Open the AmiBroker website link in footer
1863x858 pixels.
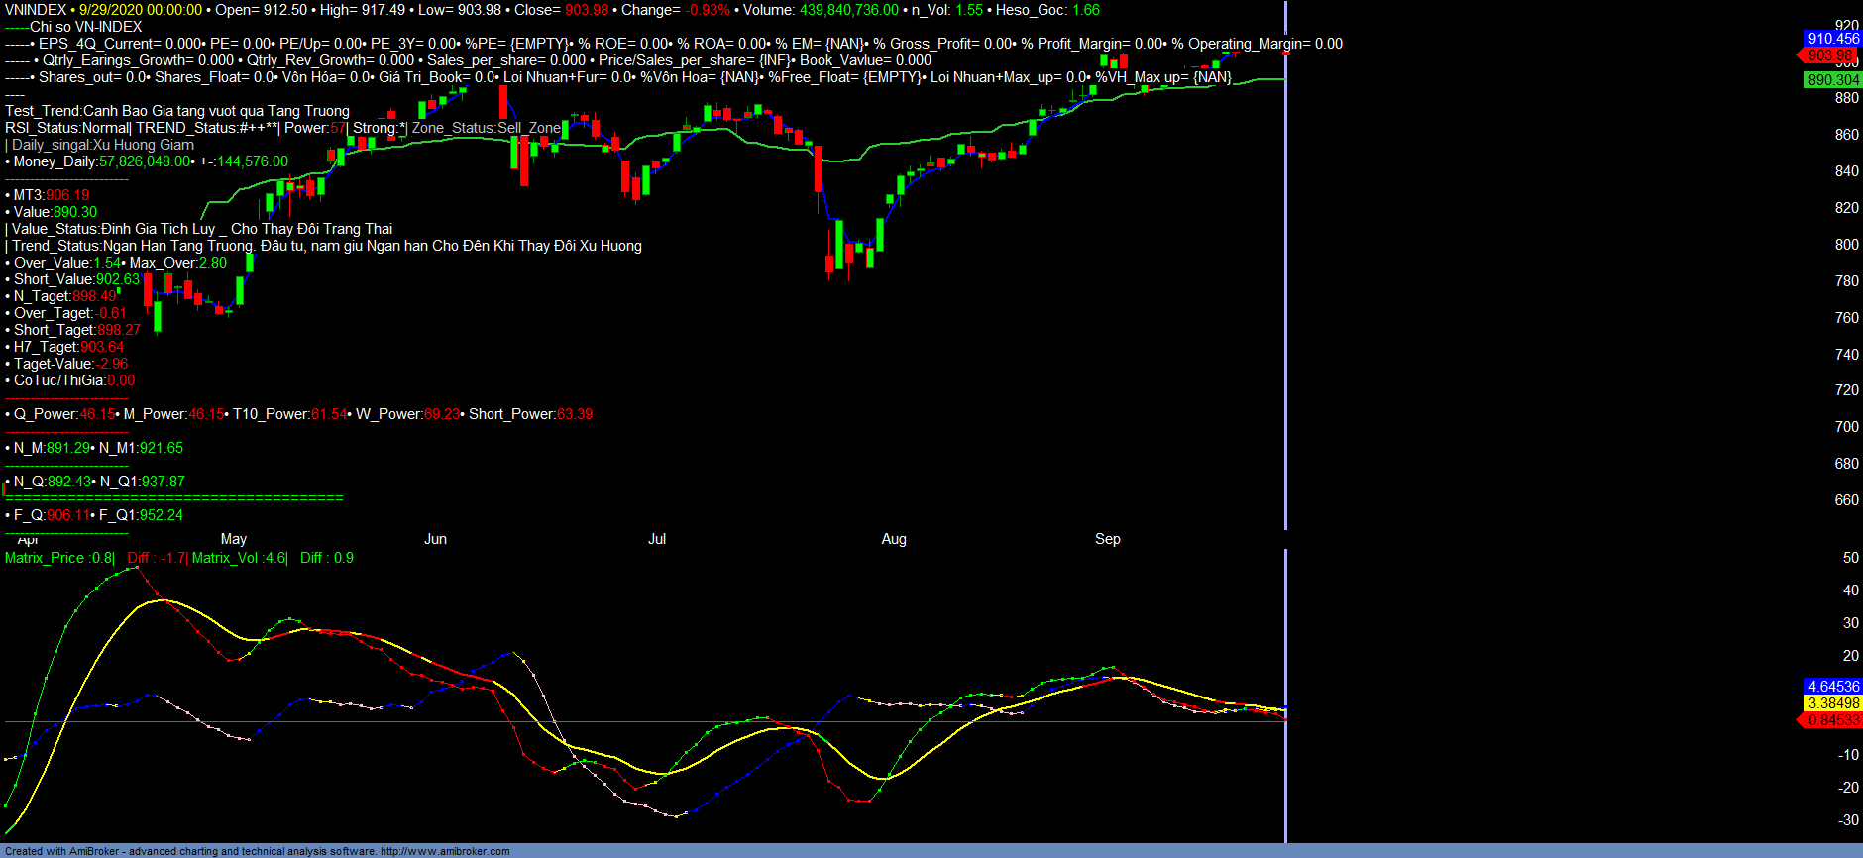click(x=445, y=851)
